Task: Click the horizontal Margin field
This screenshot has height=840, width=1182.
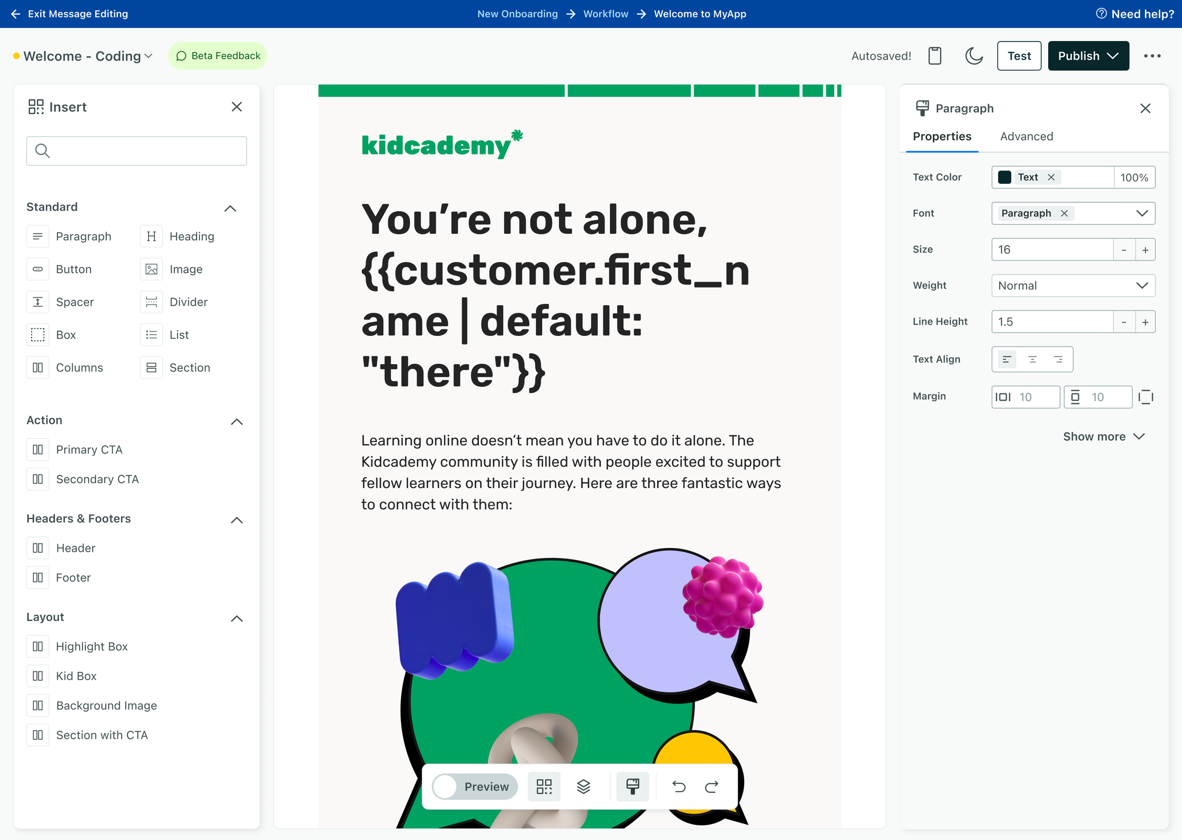Action: pos(1026,397)
